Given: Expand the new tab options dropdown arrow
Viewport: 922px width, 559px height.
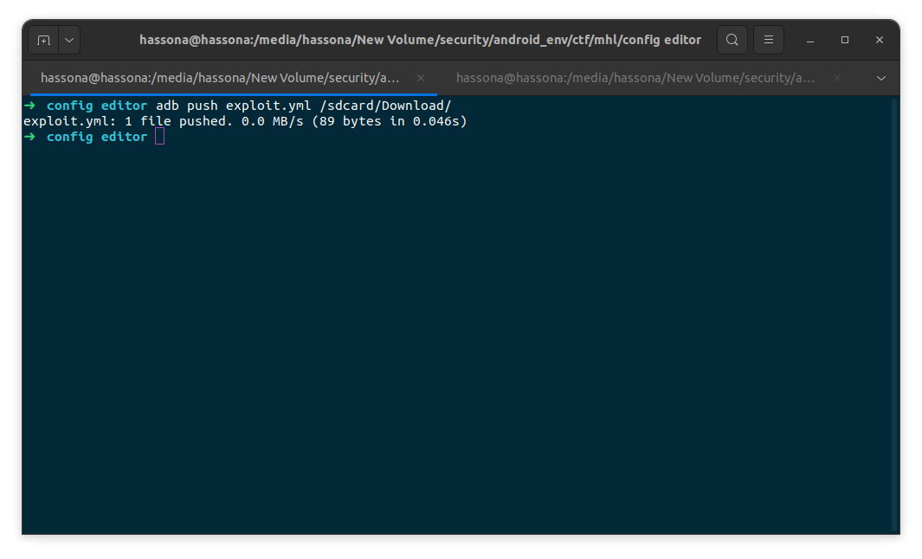Looking at the screenshot, I should pyautogui.click(x=69, y=40).
